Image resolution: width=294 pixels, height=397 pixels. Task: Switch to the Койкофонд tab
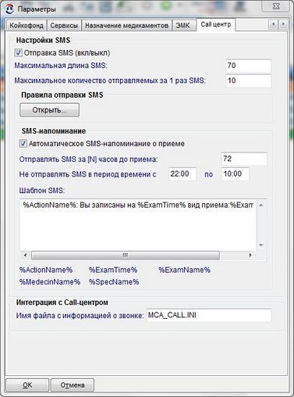27,26
